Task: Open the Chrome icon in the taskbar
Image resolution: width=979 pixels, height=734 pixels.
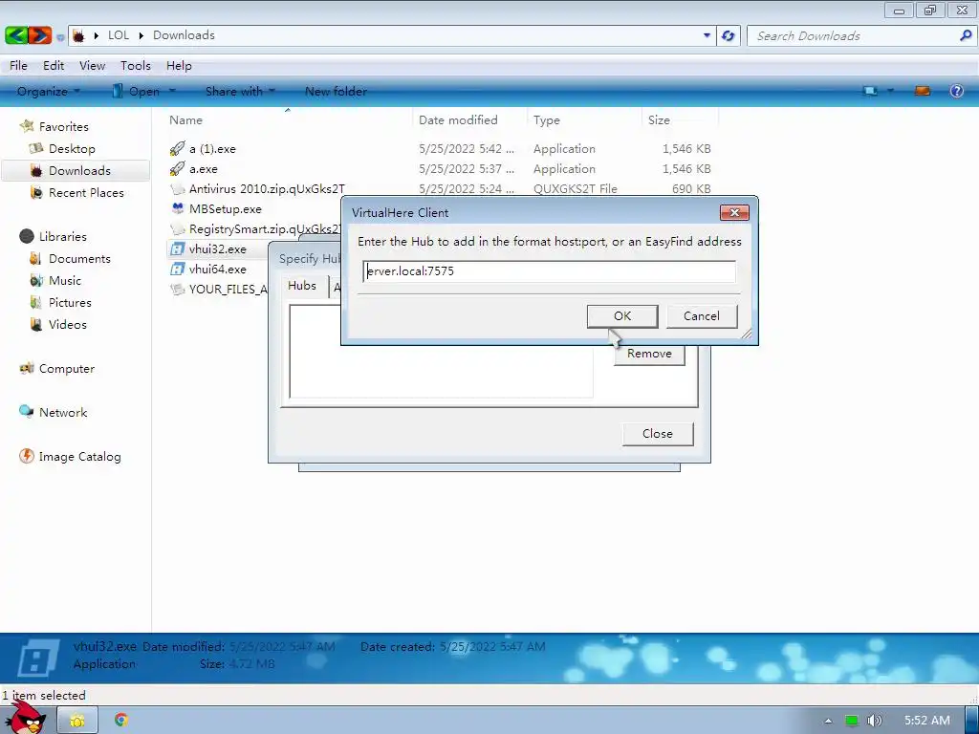Action: pos(121,721)
